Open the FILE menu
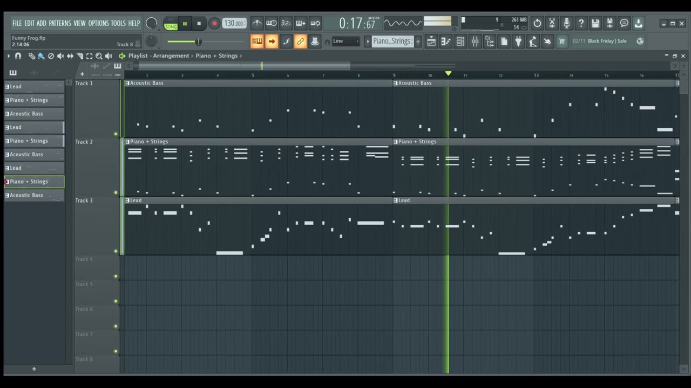 pos(17,23)
